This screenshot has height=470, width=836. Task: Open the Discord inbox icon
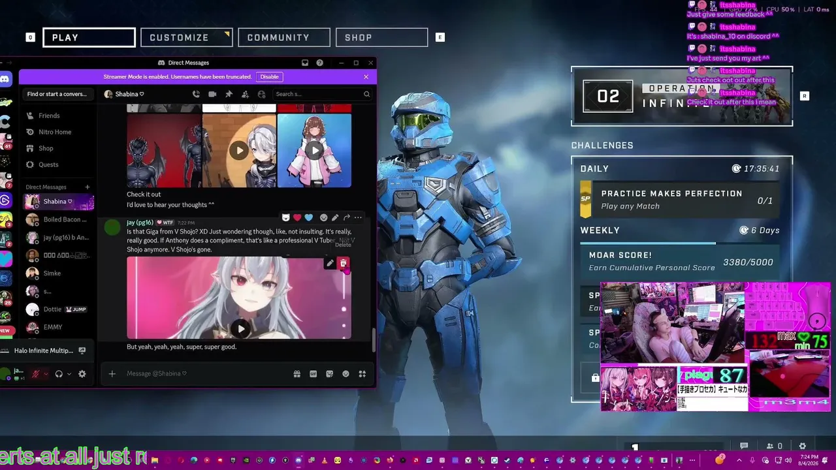click(305, 63)
